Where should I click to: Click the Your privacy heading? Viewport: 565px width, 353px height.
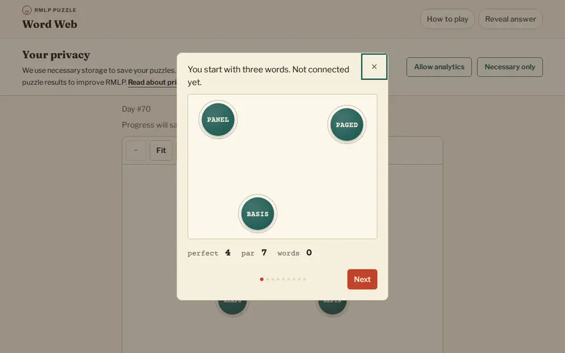click(56, 55)
